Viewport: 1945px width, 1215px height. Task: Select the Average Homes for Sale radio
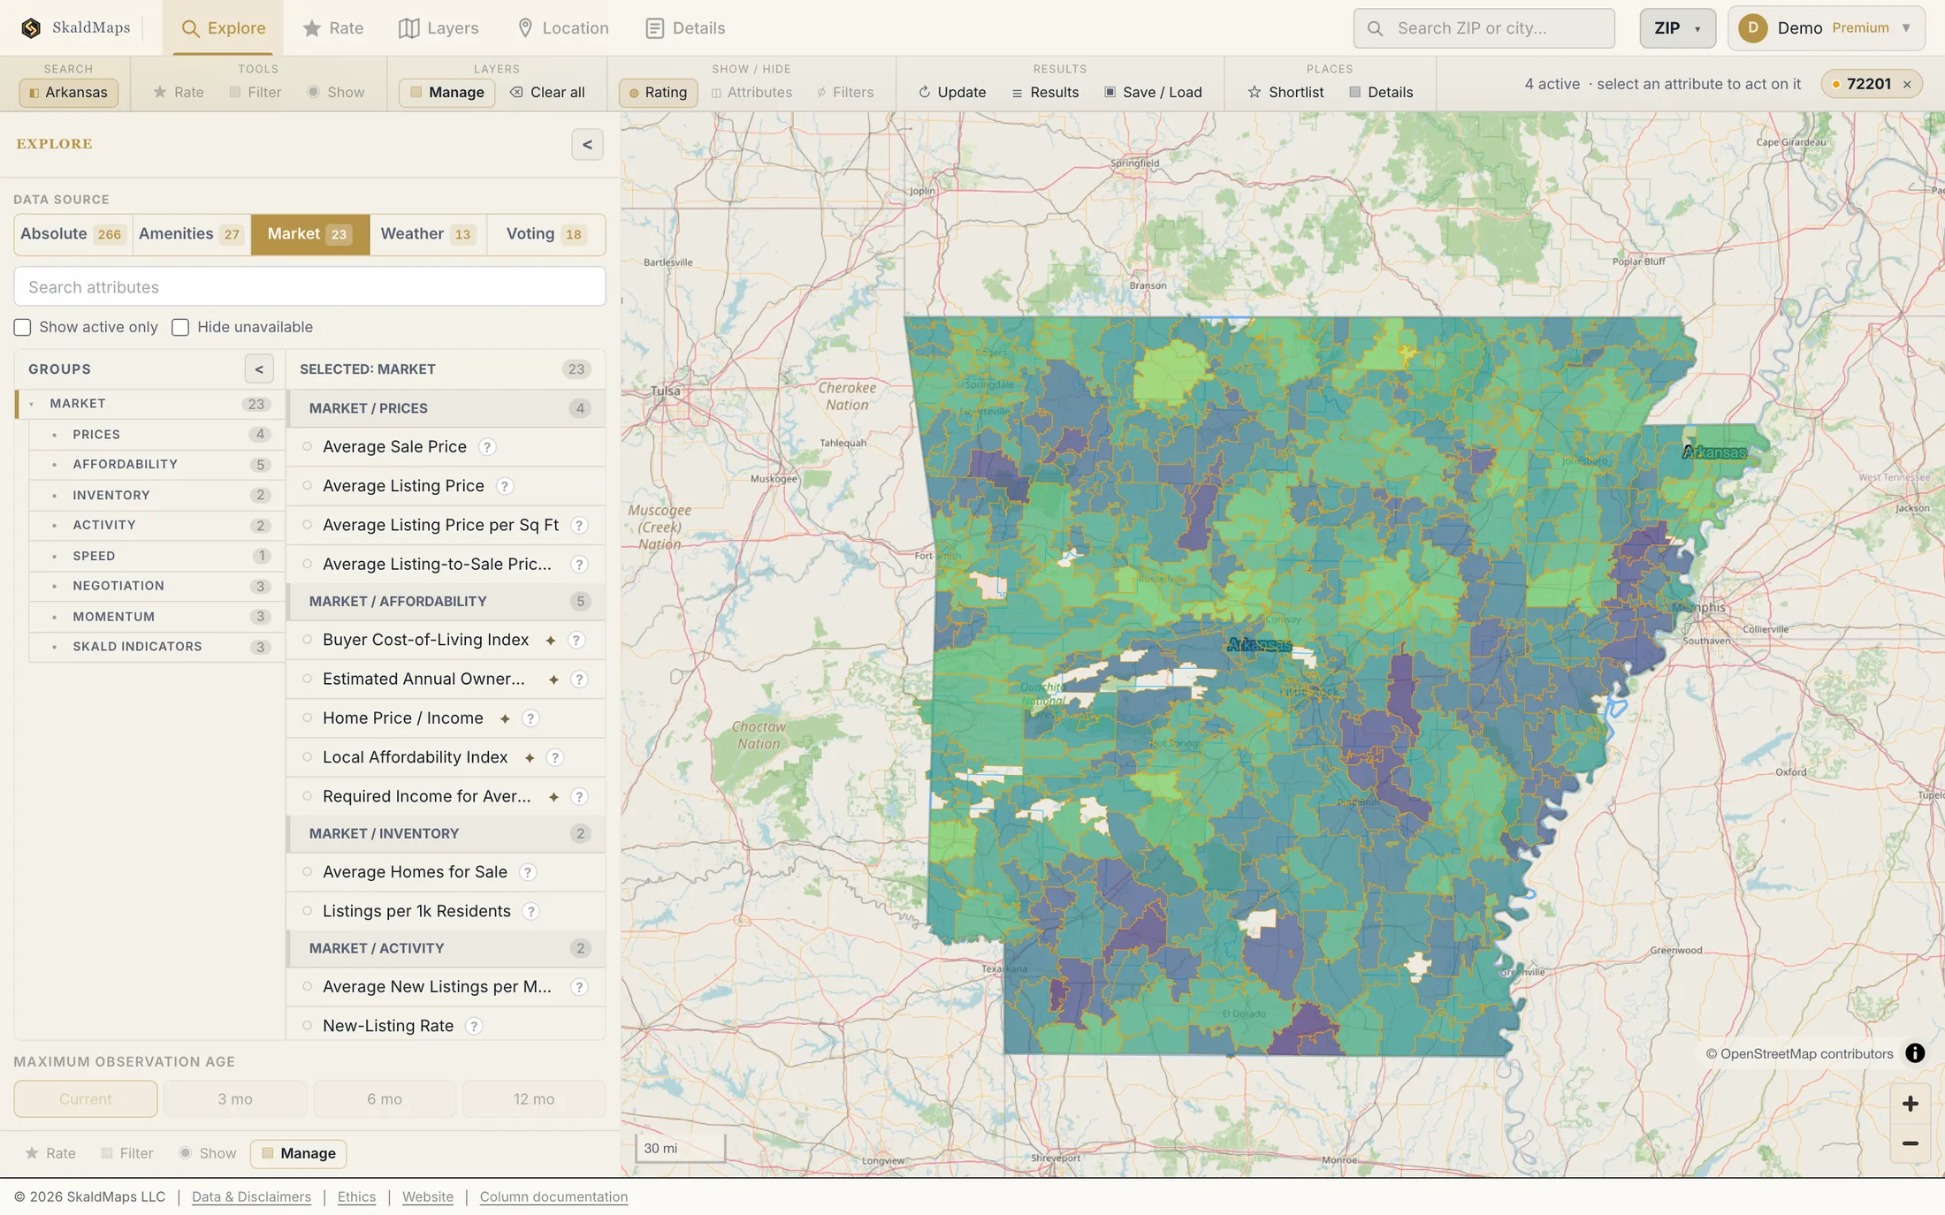coord(308,872)
